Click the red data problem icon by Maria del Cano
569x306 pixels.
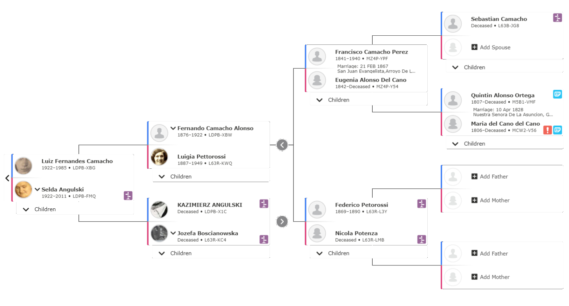[x=547, y=130]
